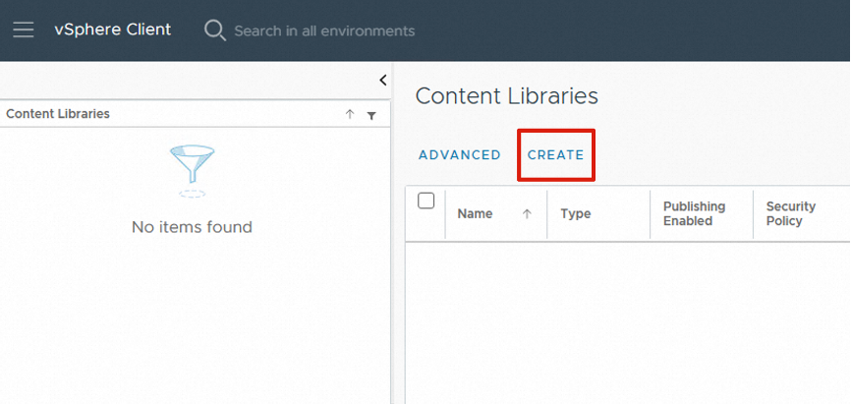Toggle sort arrow in sidebar header

pos(350,115)
